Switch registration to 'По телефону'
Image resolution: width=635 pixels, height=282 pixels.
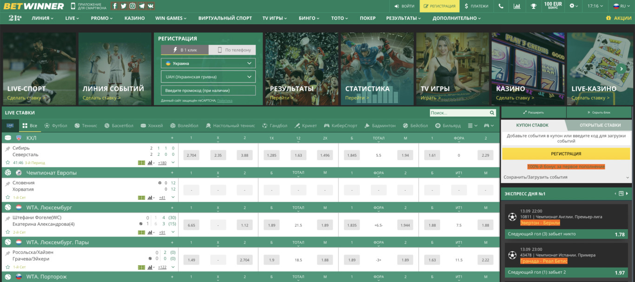coord(232,50)
